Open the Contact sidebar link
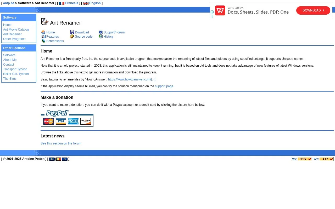This screenshot has width=335, height=209. (x=9, y=65)
